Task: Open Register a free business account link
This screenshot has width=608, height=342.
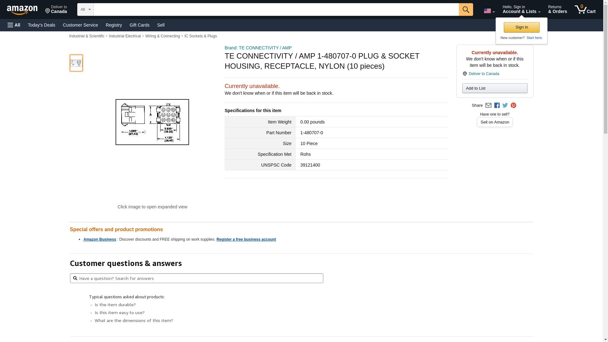Action: [x=246, y=239]
